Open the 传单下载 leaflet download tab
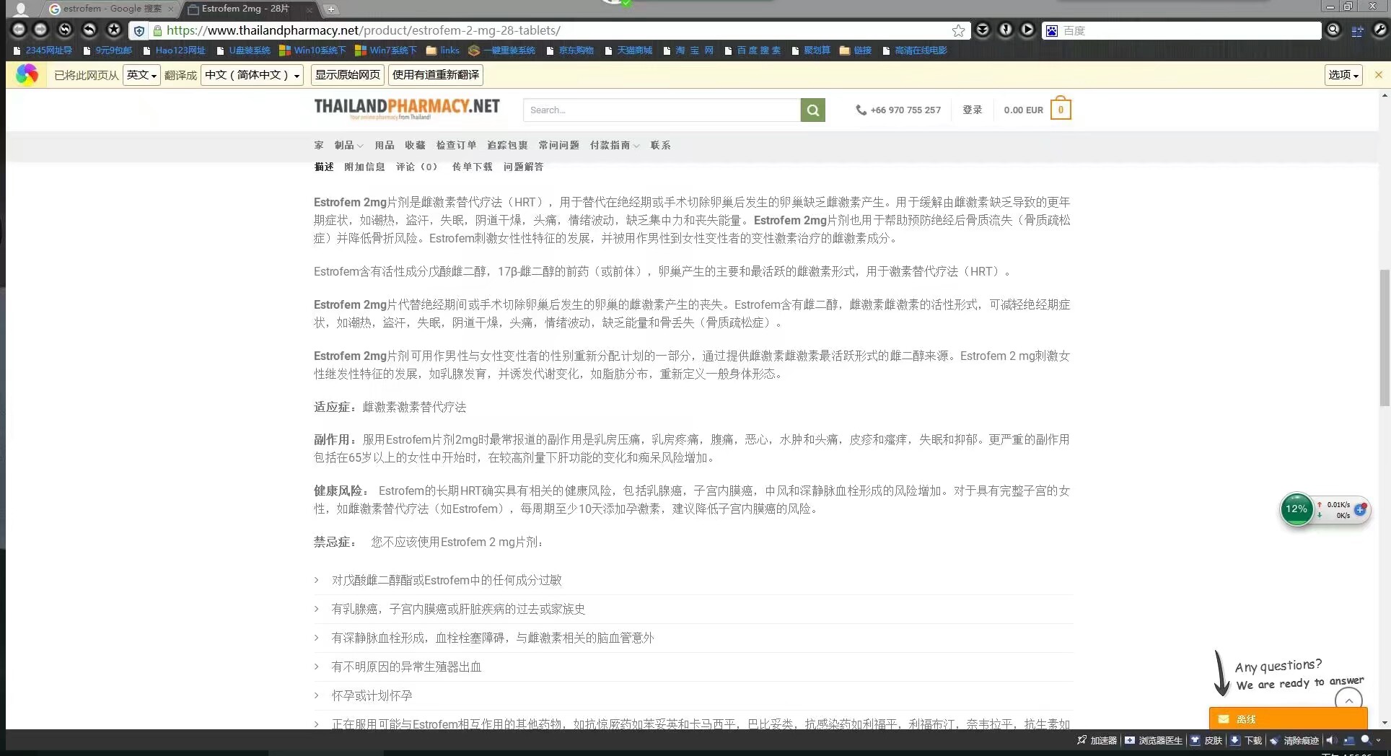This screenshot has width=1391, height=756. pos(472,167)
